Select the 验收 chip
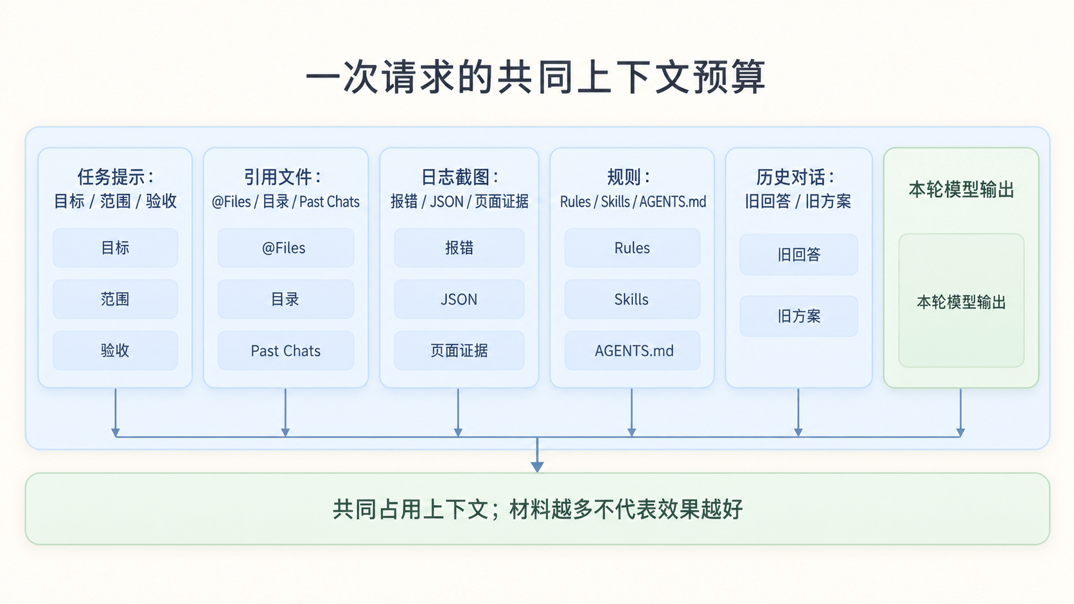The width and height of the screenshot is (1074, 604). [115, 350]
